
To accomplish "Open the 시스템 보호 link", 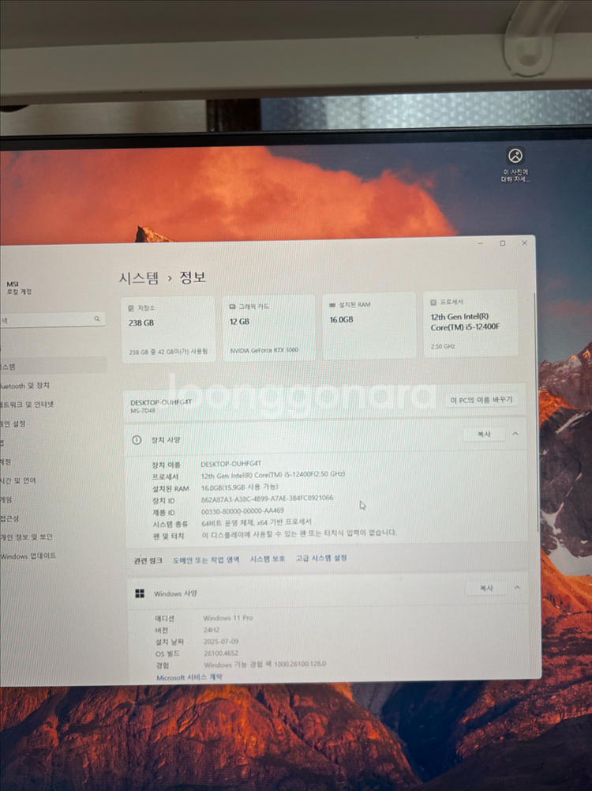I will point(268,559).
